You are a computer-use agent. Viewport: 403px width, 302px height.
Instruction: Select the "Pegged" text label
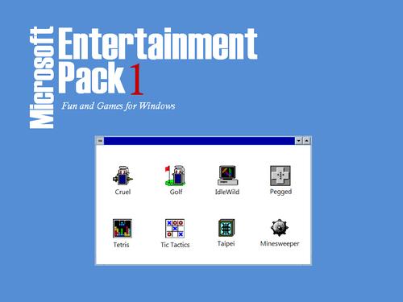pyautogui.click(x=280, y=192)
